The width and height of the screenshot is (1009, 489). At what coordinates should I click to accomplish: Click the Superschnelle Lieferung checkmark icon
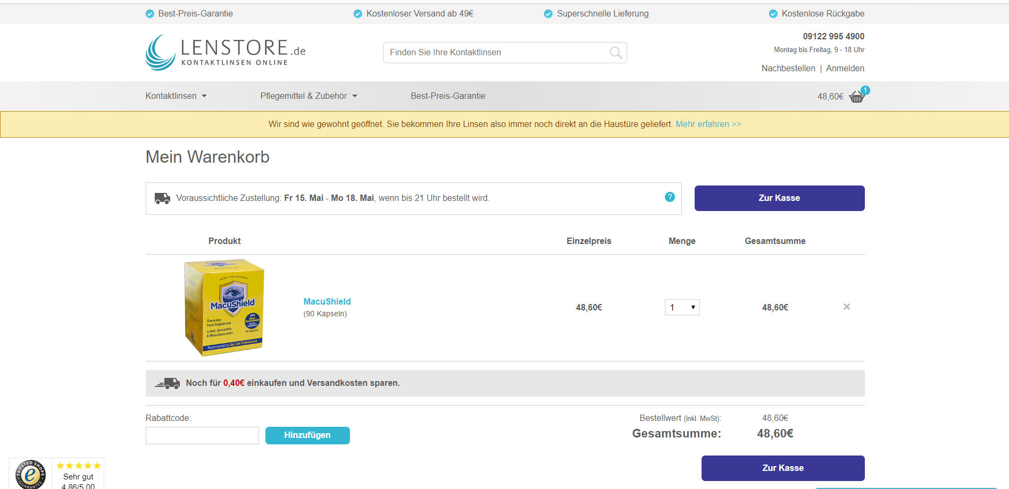point(548,14)
